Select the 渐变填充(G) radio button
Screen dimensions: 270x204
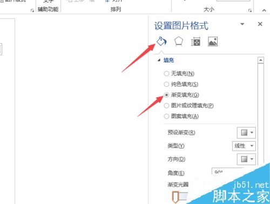[166, 95]
